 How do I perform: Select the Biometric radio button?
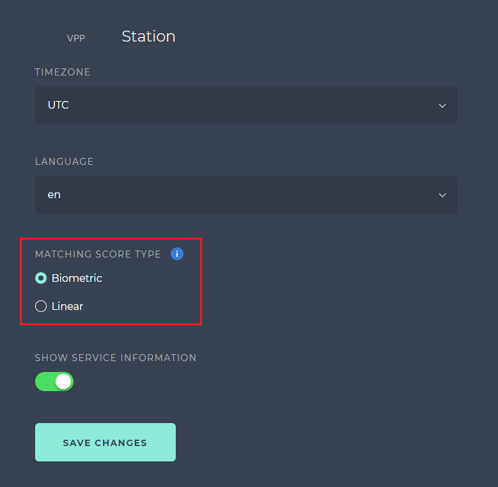coord(41,278)
